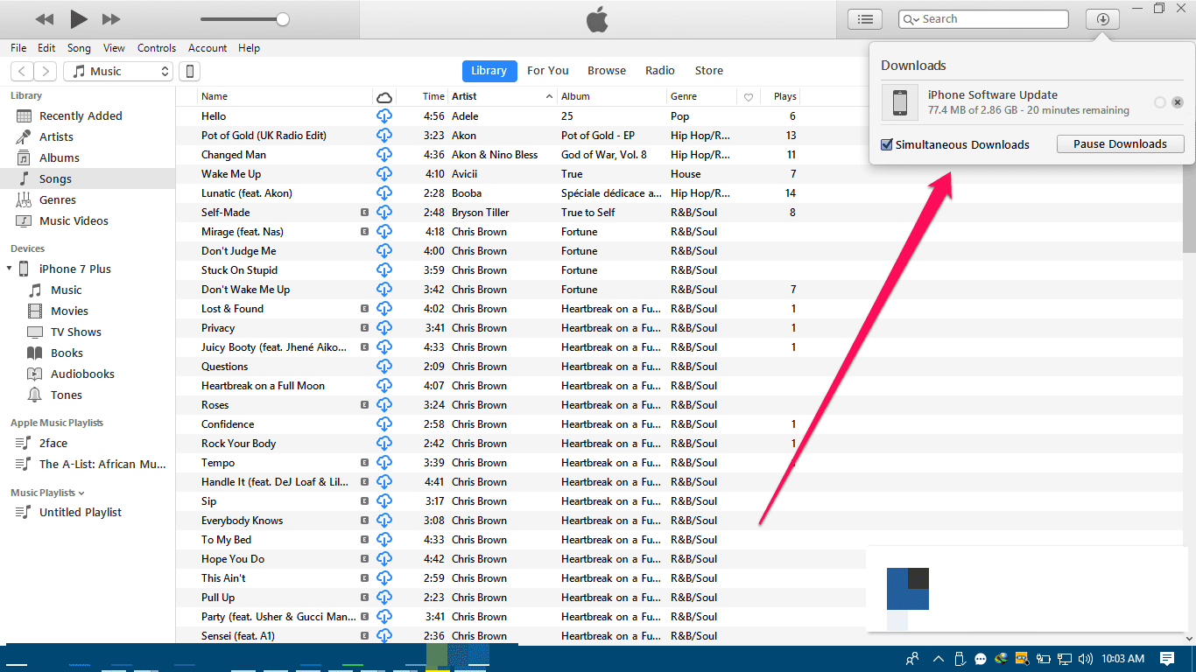Open the Windows notification center icon
1196x672 pixels.
1167,659
